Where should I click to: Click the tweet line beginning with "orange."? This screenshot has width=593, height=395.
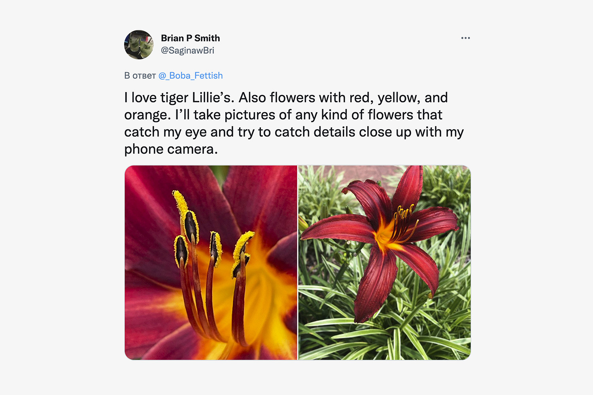click(283, 115)
